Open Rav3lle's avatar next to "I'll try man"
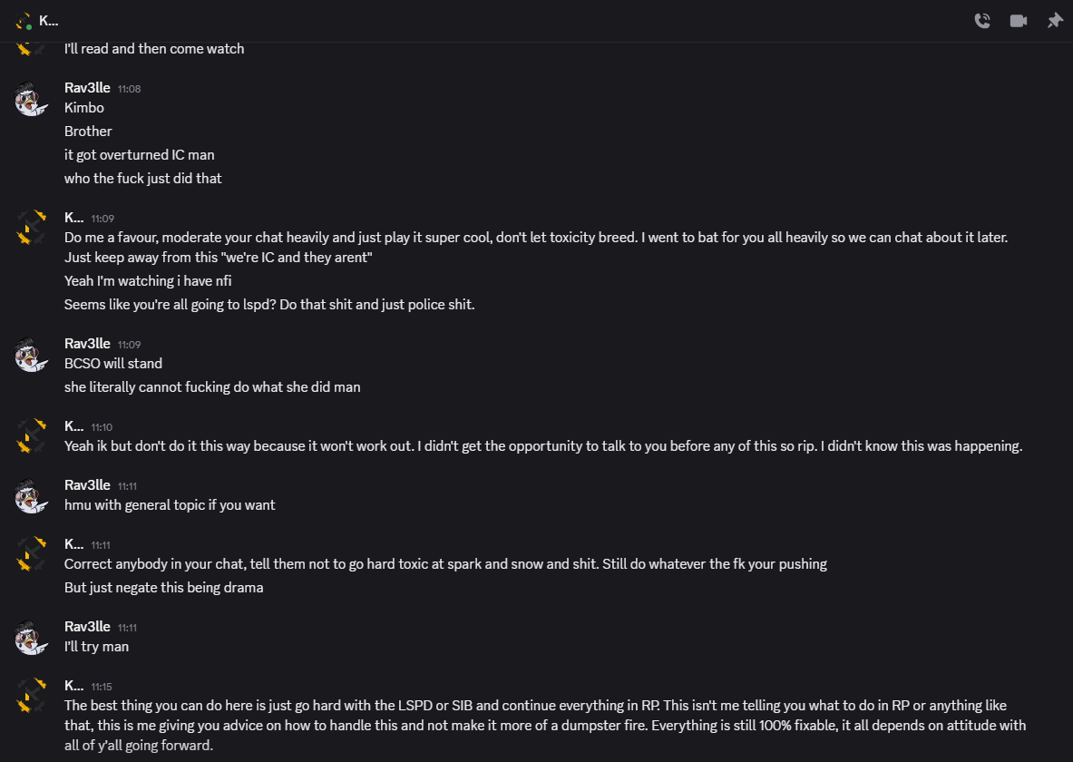The height and width of the screenshot is (762, 1073). point(31,637)
